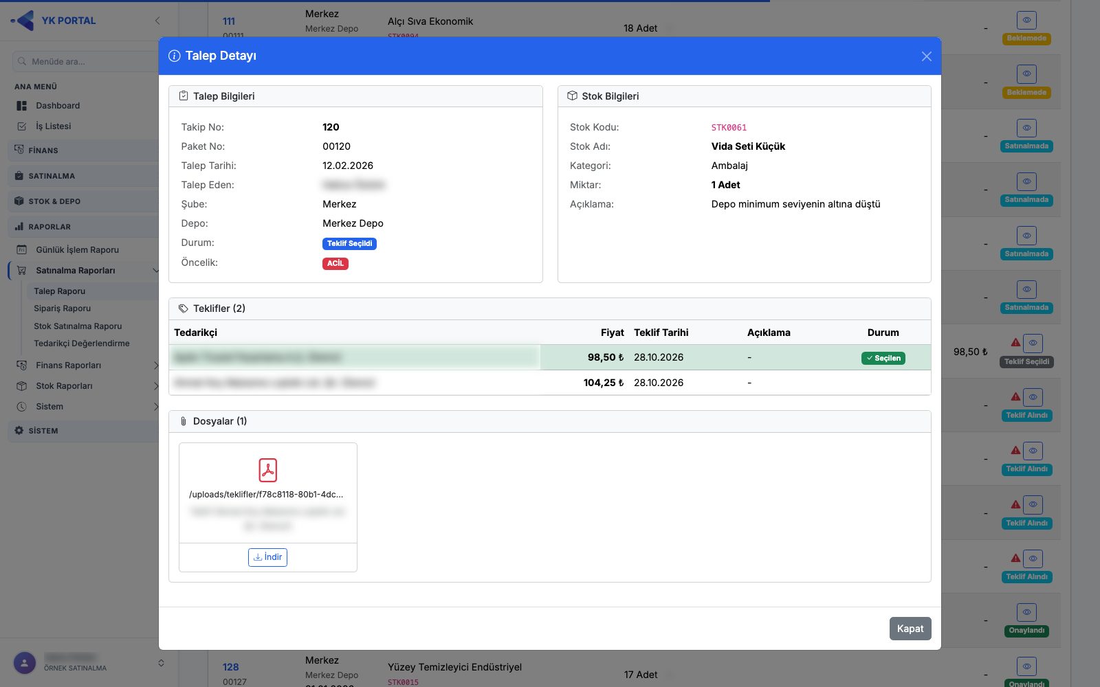Image resolution: width=1100 pixels, height=687 pixels.
Task: Expand the FİNANS menu section
Action: pyautogui.click(x=84, y=150)
